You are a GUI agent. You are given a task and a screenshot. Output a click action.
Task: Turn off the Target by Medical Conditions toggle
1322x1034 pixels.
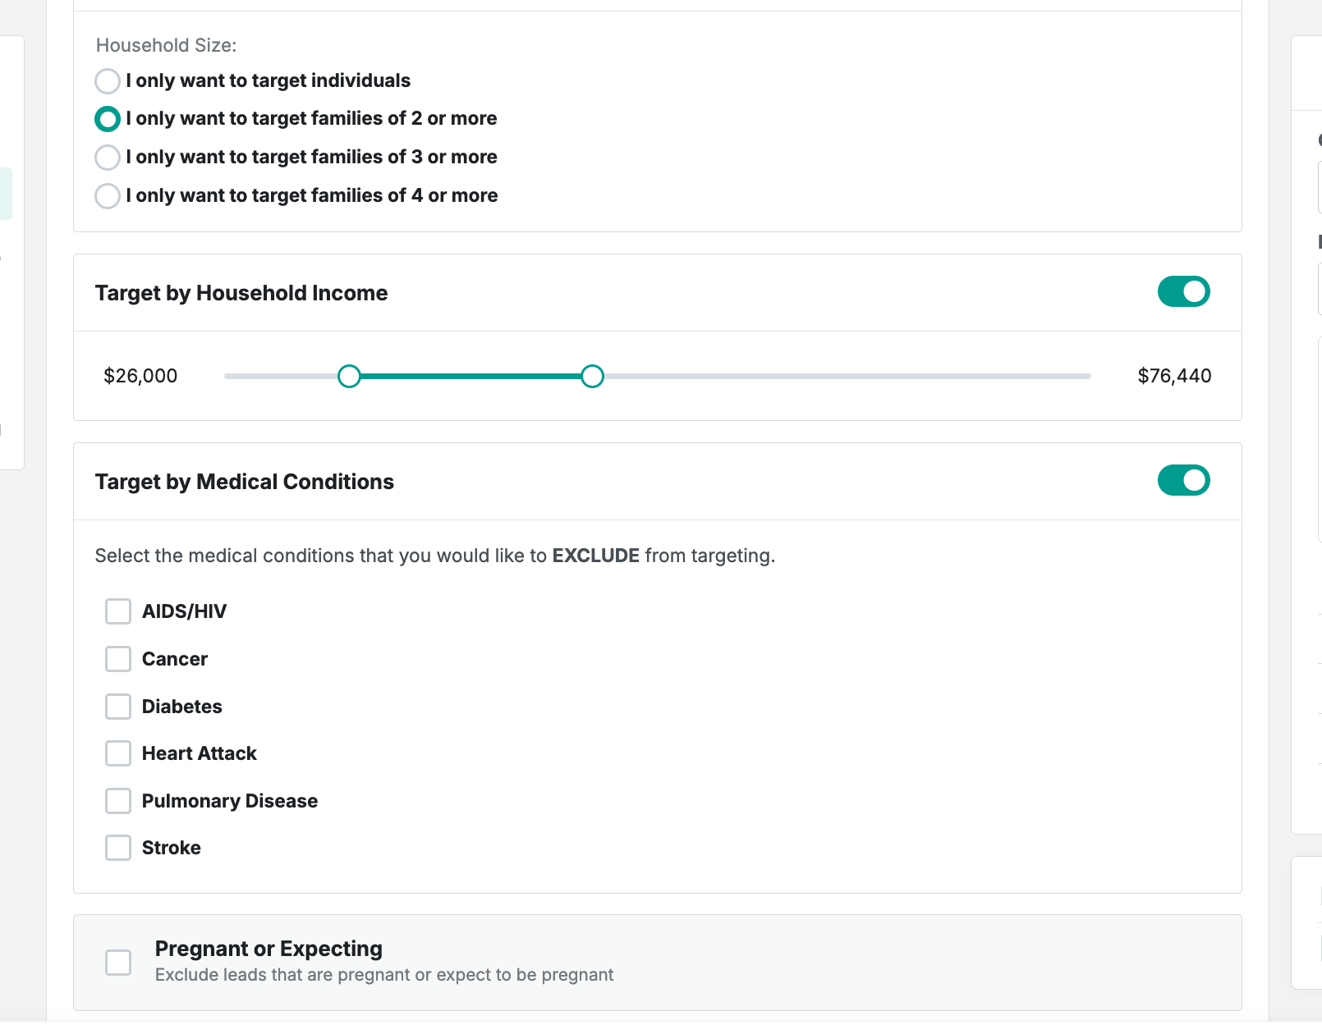click(1183, 480)
